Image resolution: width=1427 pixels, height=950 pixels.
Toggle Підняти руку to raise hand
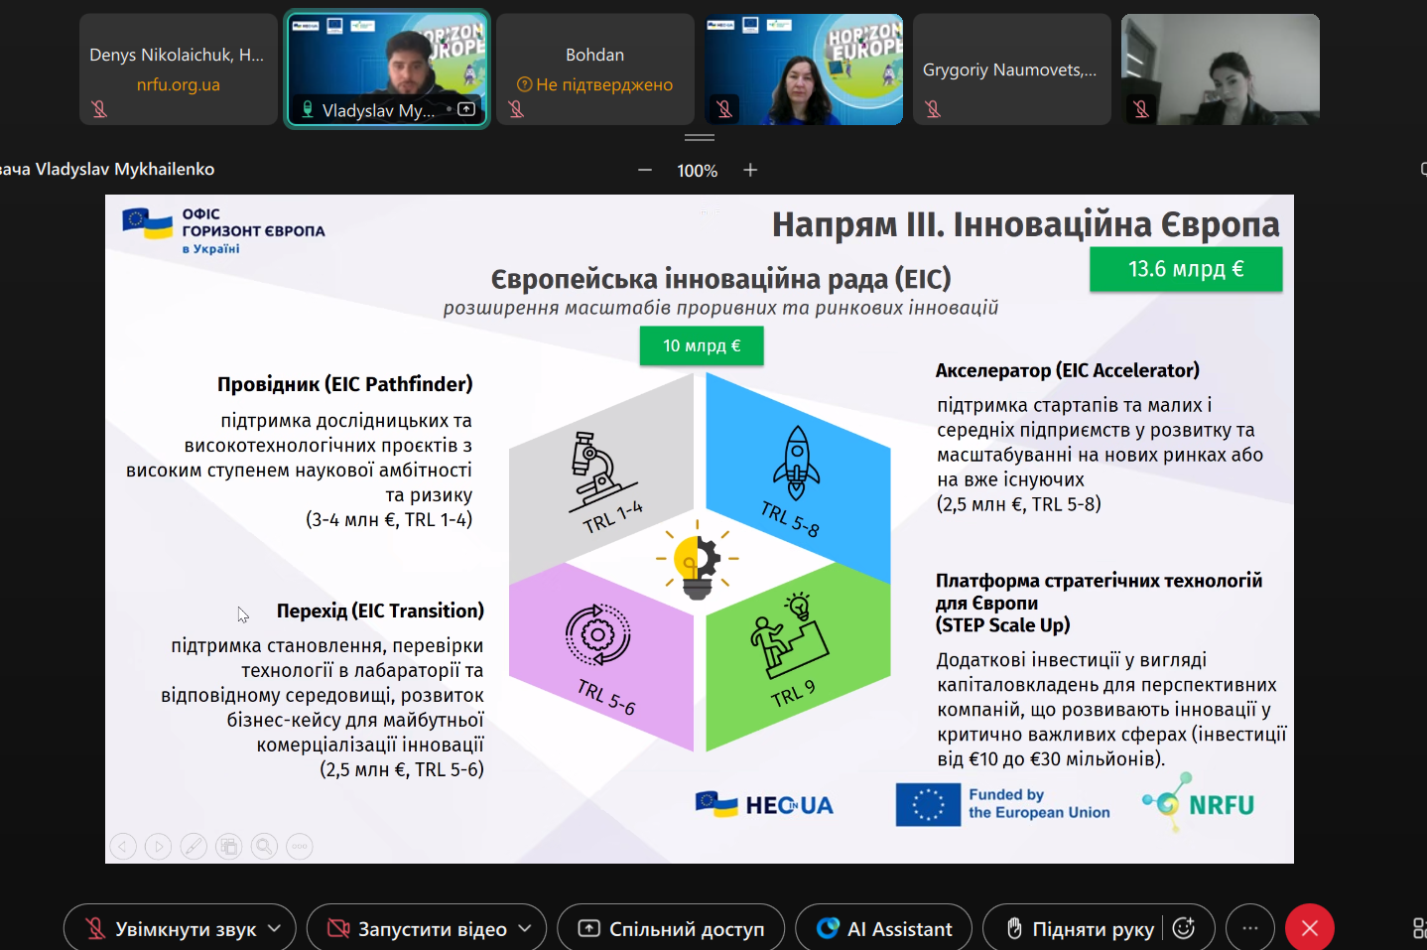click(x=1080, y=928)
